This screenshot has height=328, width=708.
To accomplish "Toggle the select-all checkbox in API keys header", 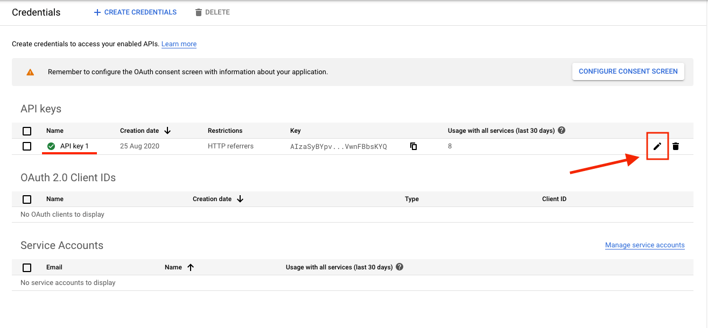I will 27,130.
